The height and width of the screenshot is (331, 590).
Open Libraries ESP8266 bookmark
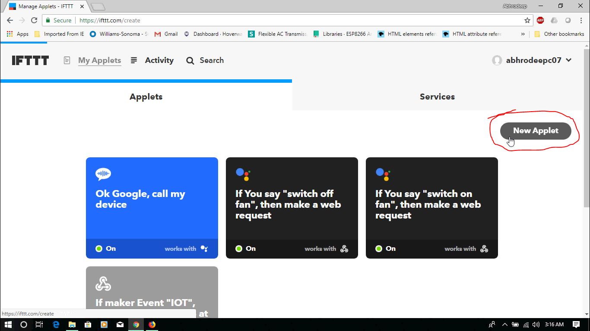point(343,34)
